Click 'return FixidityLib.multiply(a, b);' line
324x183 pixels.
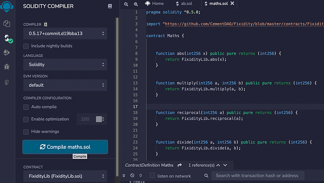click(x=205, y=89)
